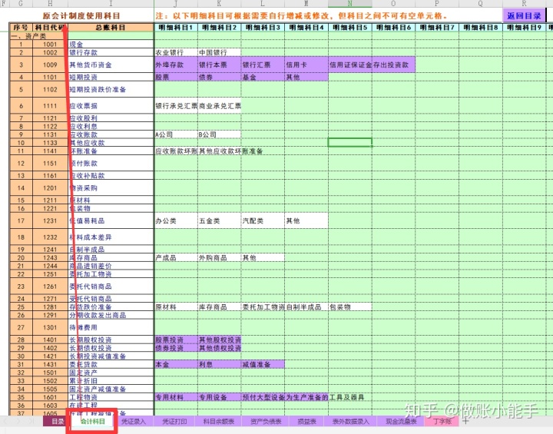Screen dimensions: 553x434
Task: Select the 外埠存款 cell
Action: click(x=176, y=65)
